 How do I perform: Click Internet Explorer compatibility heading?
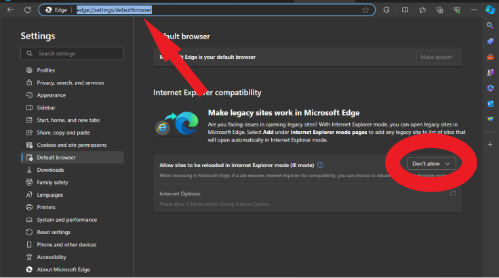click(207, 93)
